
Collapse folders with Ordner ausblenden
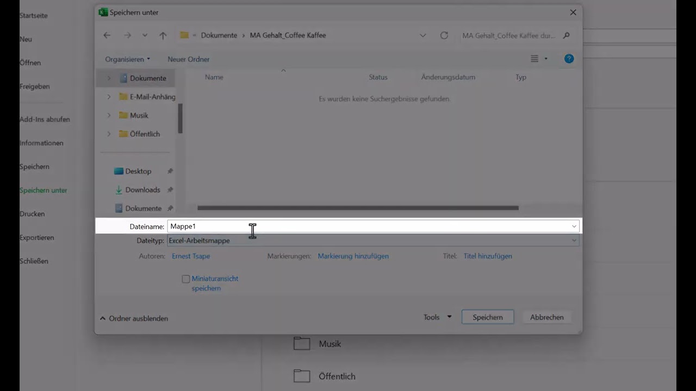[x=134, y=318]
